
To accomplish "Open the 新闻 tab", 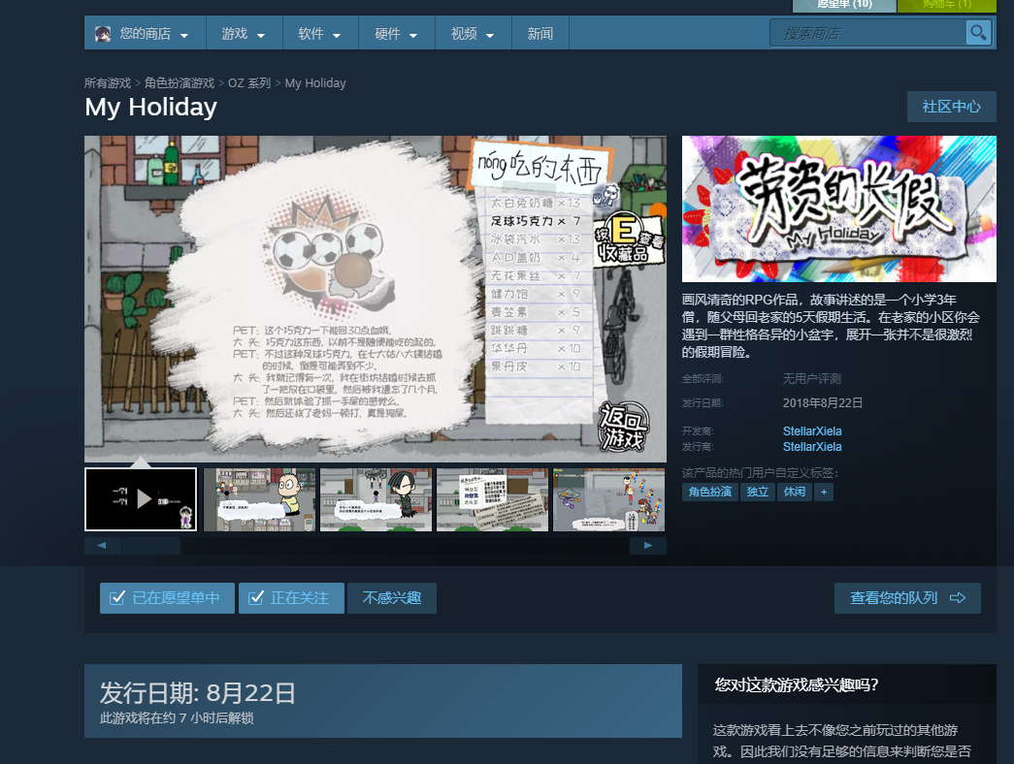I will (x=540, y=34).
